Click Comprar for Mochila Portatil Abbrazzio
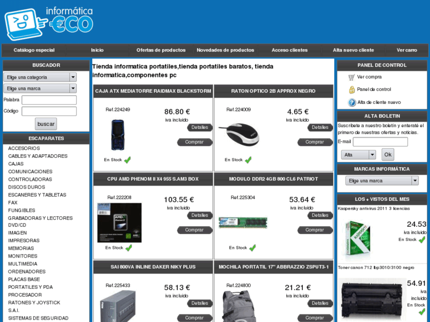The width and height of the screenshot is (430, 322). 315,318
